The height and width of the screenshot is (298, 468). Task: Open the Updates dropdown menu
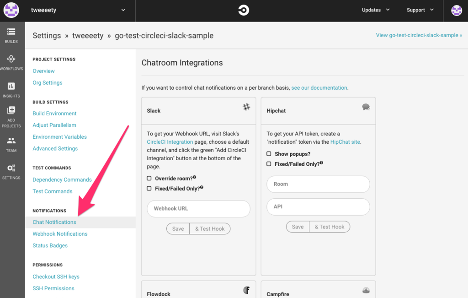376,10
